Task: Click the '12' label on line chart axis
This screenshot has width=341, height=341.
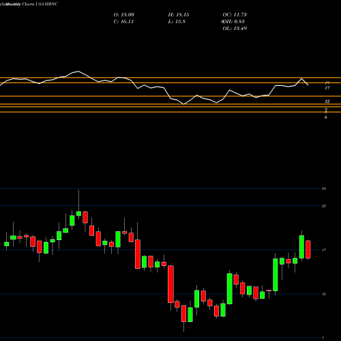Action: 327,102
